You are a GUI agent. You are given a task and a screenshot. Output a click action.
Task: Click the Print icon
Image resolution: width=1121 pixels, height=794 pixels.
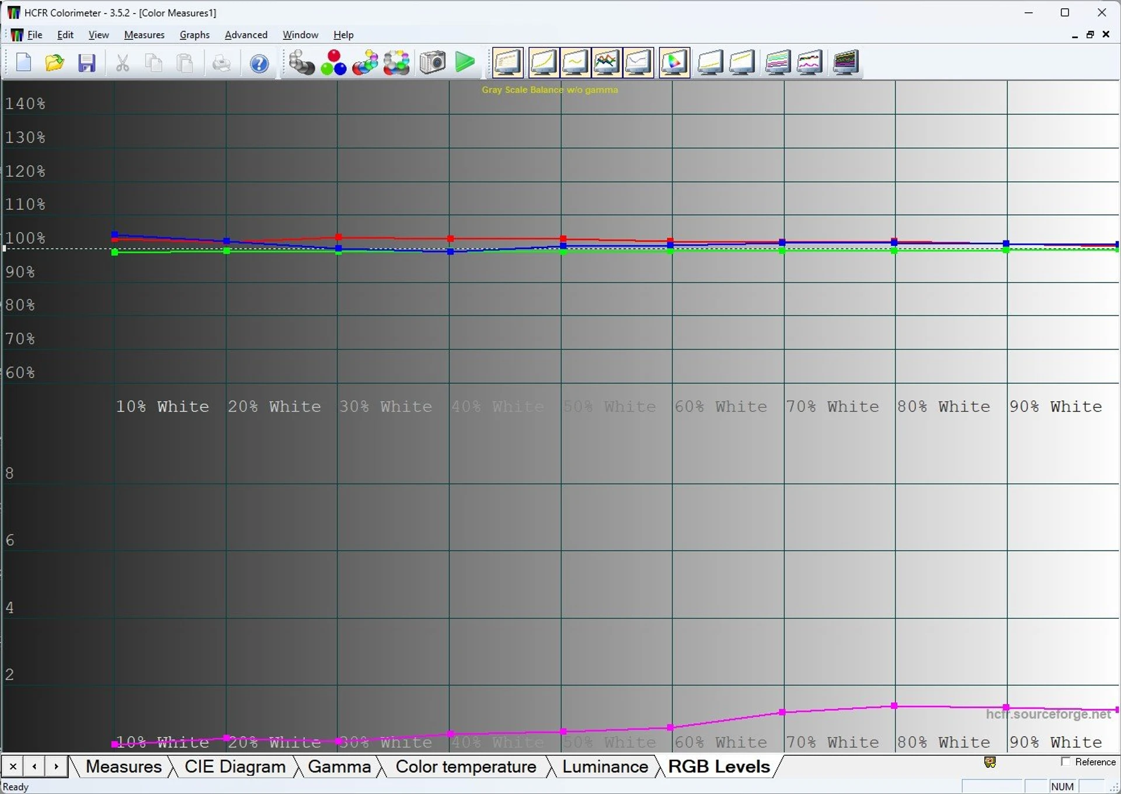pos(221,62)
